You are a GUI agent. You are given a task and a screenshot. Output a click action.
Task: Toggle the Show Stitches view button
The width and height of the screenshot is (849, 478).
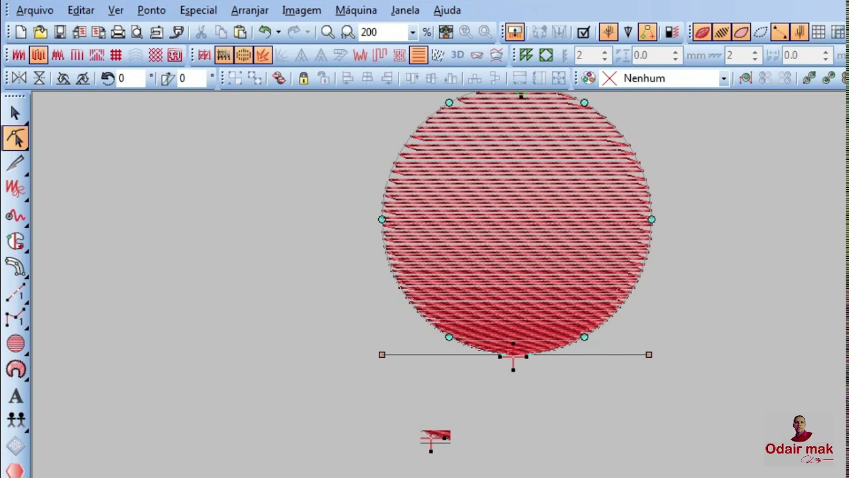(x=515, y=32)
